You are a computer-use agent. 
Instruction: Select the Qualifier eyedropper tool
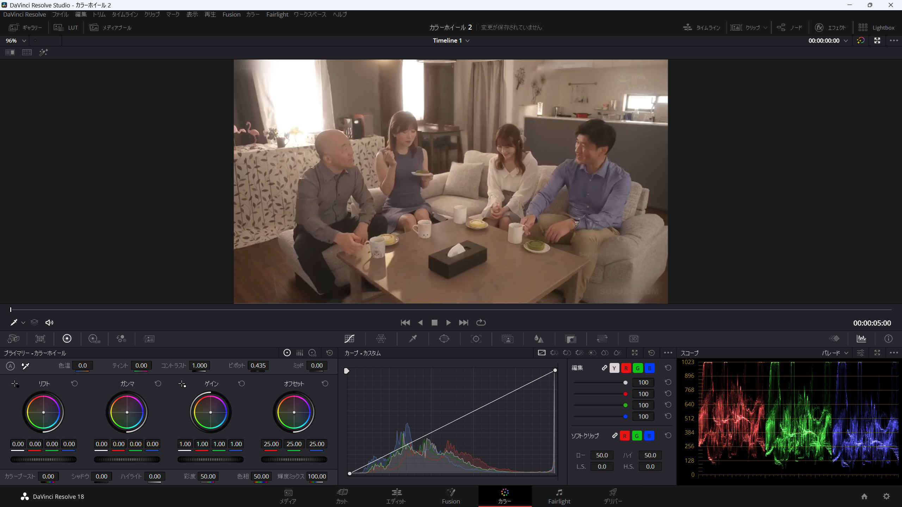tap(413, 339)
